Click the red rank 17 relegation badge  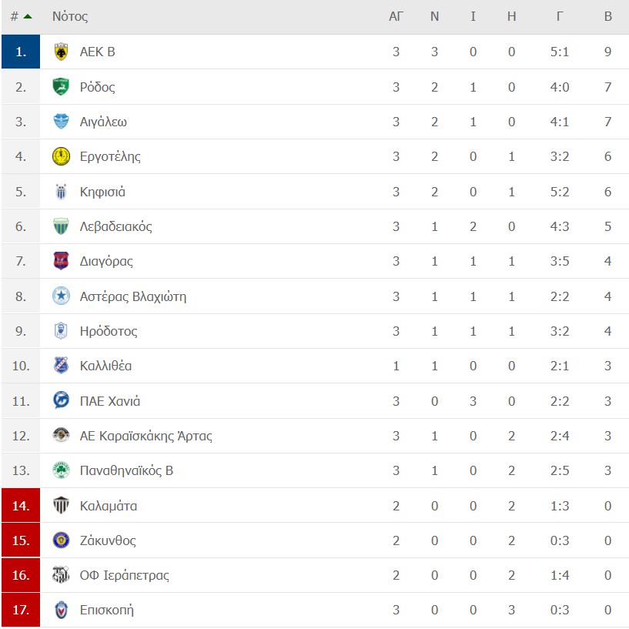click(21, 610)
